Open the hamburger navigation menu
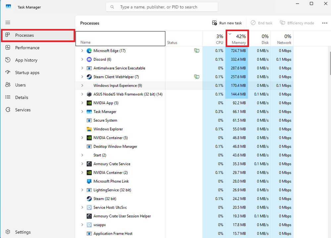The width and height of the screenshot is (331, 238). click(x=8, y=23)
